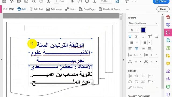This screenshot has height=97, width=172.
Task: Click the crop object icon
Action: [143, 76]
